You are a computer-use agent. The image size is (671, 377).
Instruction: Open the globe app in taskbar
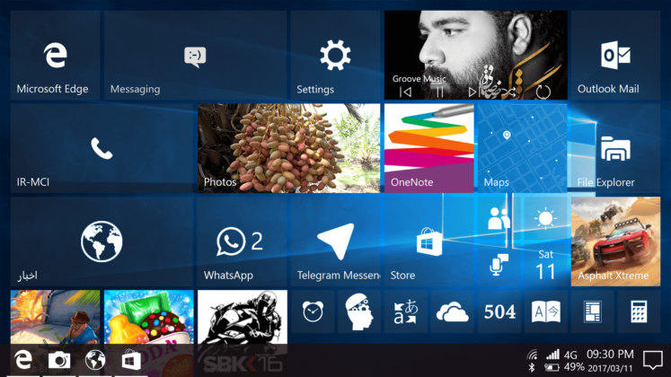(95, 360)
